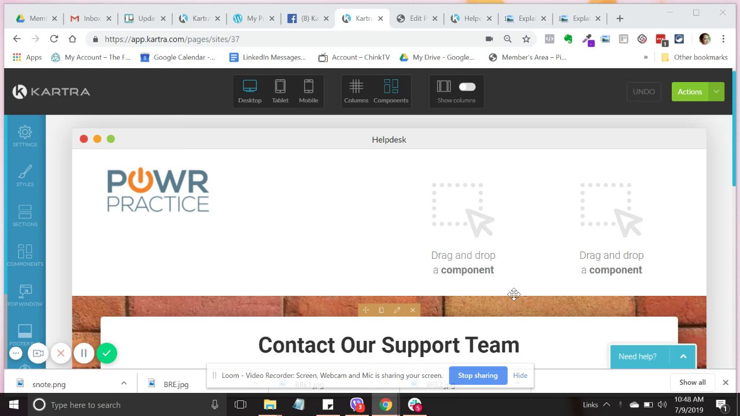740x416 pixels.
Task: Select the Contact Our Support Team heading
Action: (388, 345)
